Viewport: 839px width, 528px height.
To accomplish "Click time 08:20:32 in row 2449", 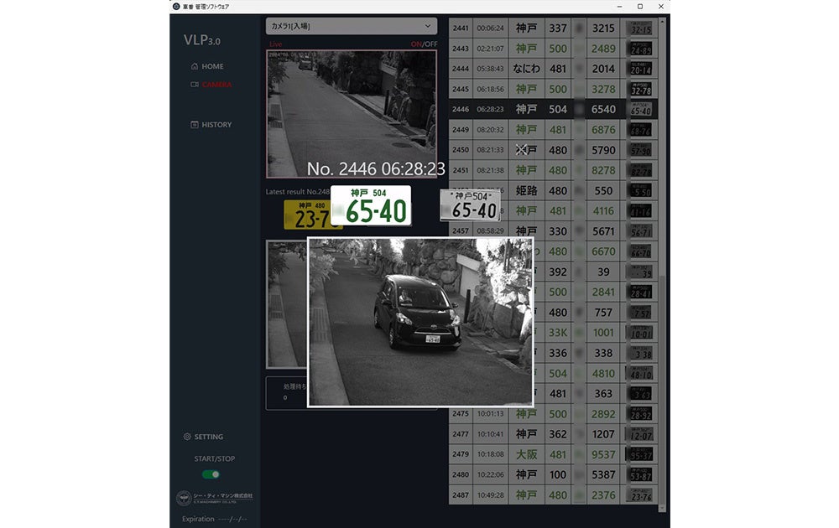I will pyautogui.click(x=490, y=129).
